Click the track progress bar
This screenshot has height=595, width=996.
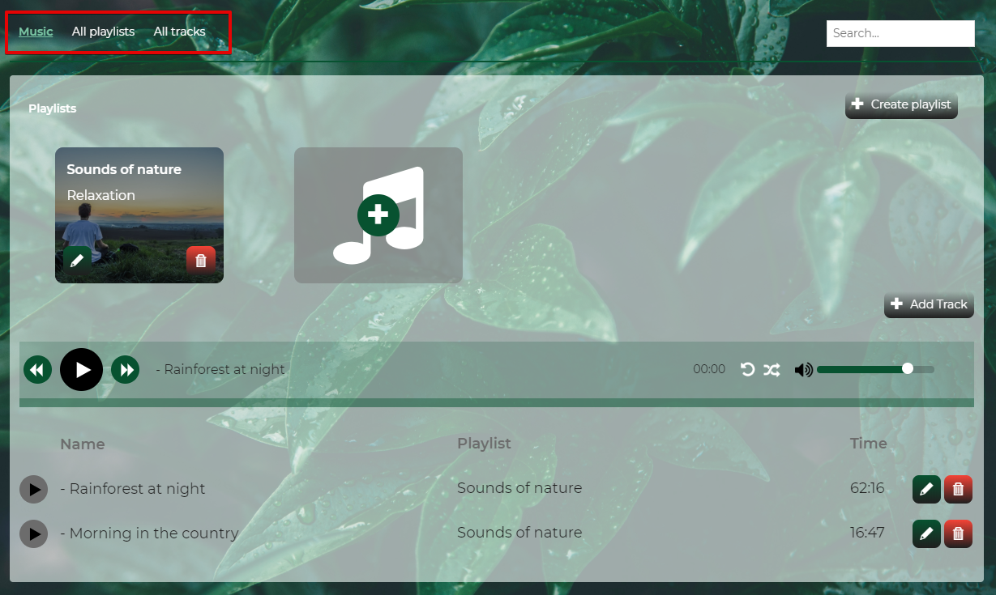tap(497, 402)
